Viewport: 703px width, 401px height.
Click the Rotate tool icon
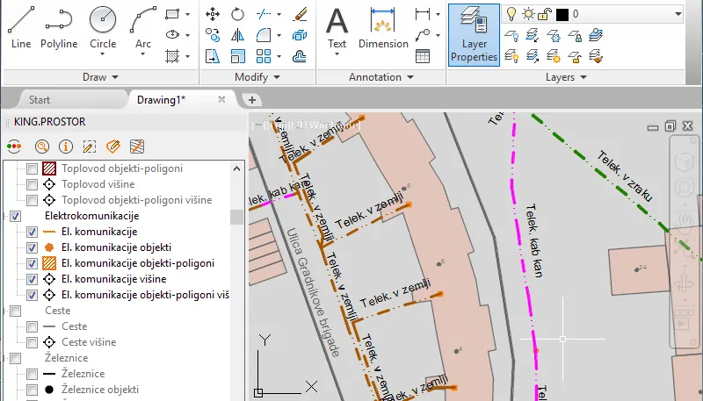pos(237,14)
